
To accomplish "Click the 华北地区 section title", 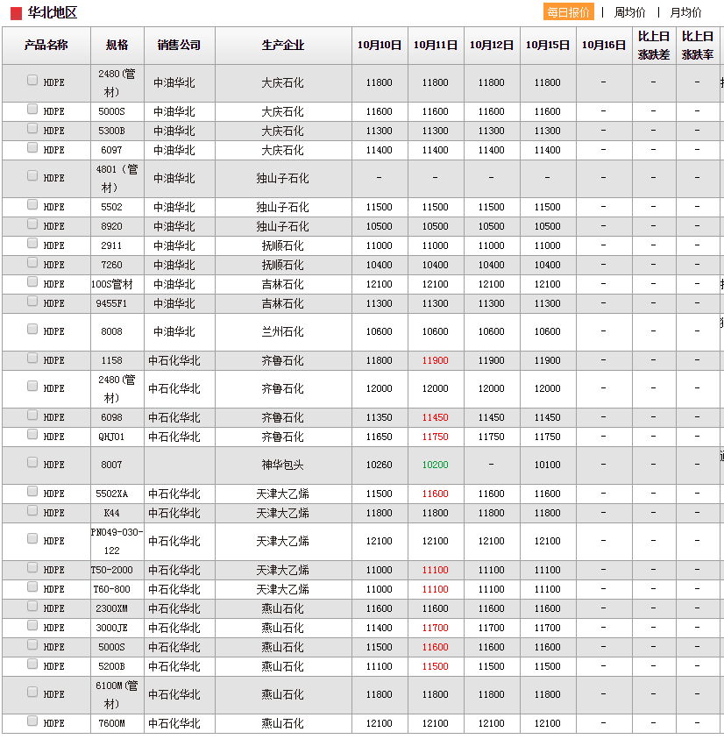I will [x=53, y=13].
